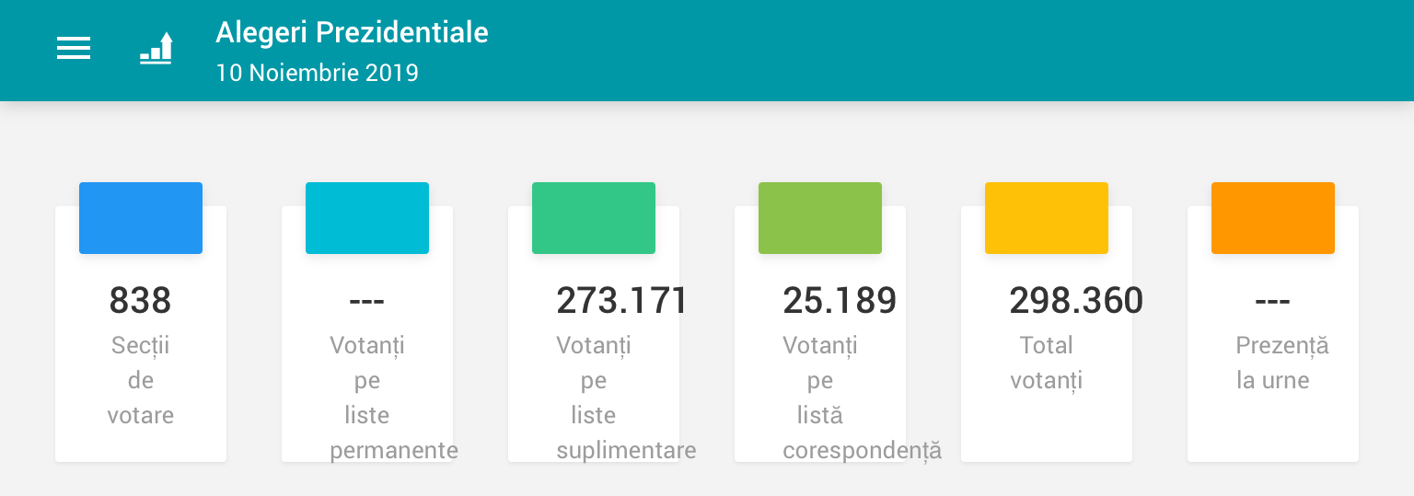This screenshot has width=1414, height=496.
Task: Click the yellow square above 298.360
Action: (x=1047, y=218)
